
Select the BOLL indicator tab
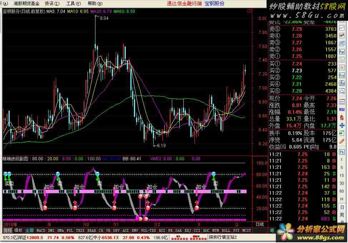[x=226, y=230]
